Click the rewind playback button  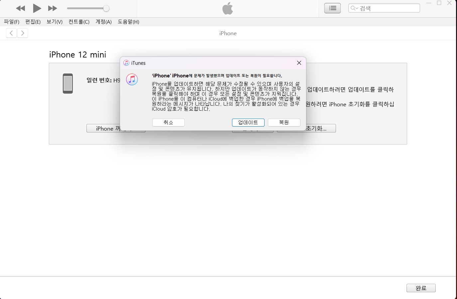tap(21, 8)
